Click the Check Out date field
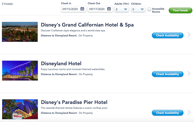This screenshot has height=122, width=194. 100,9
